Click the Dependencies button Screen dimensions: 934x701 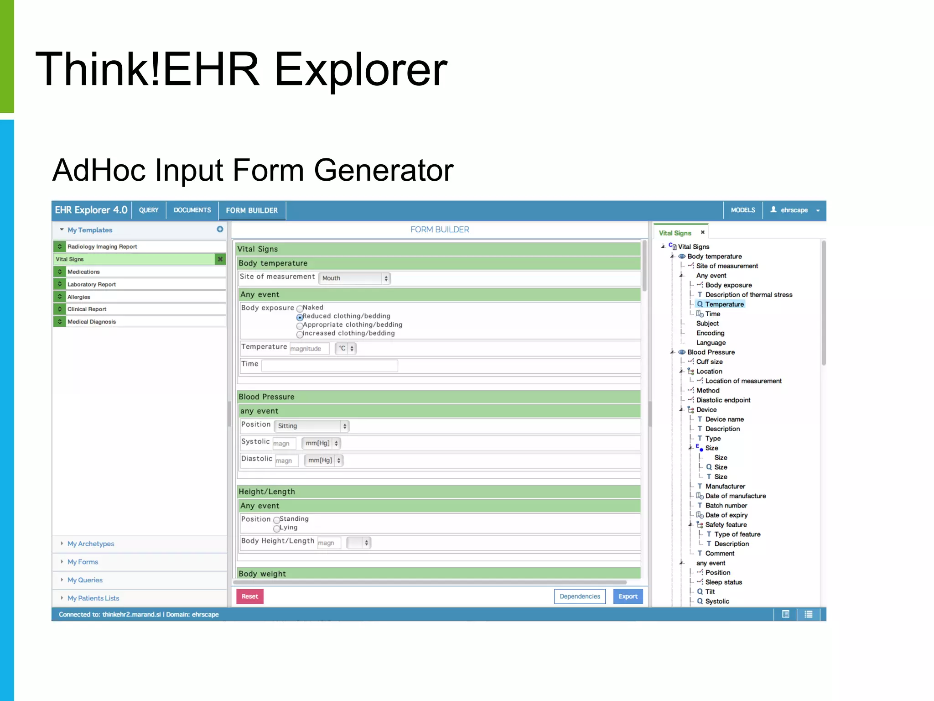pyautogui.click(x=580, y=596)
